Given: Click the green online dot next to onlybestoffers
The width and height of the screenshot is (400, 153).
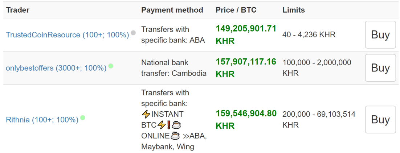Looking at the screenshot, I should click(x=111, y=66).
